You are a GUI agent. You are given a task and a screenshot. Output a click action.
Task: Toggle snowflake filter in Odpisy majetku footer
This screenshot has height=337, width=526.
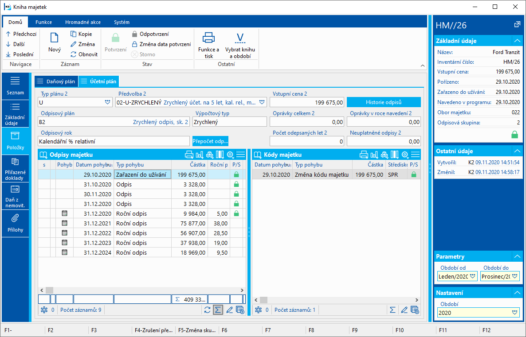[x=44, y=310]
